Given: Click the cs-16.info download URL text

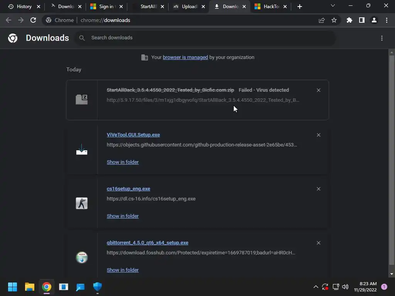Looking at the screenshot, I should tap(151, 198).
